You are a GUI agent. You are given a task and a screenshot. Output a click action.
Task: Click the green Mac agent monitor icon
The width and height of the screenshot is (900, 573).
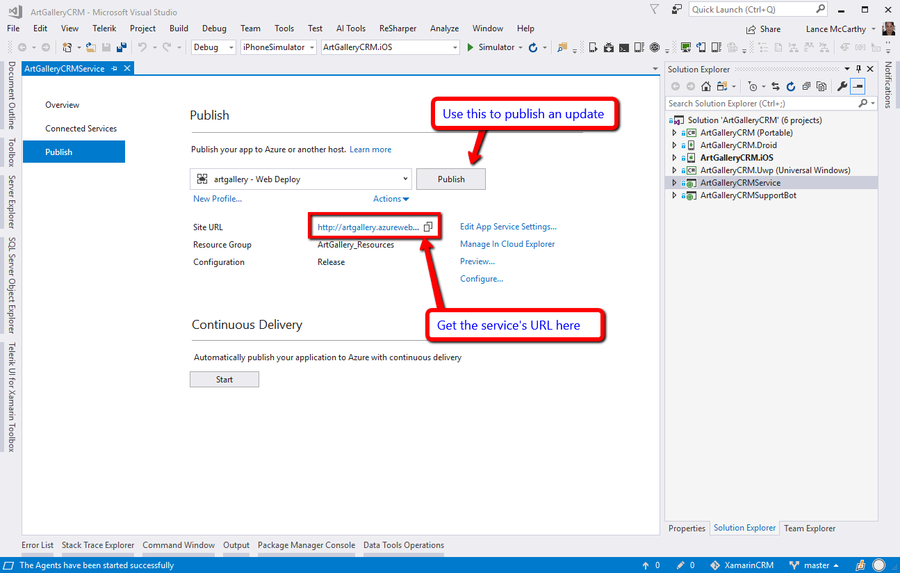click(685, 47)
